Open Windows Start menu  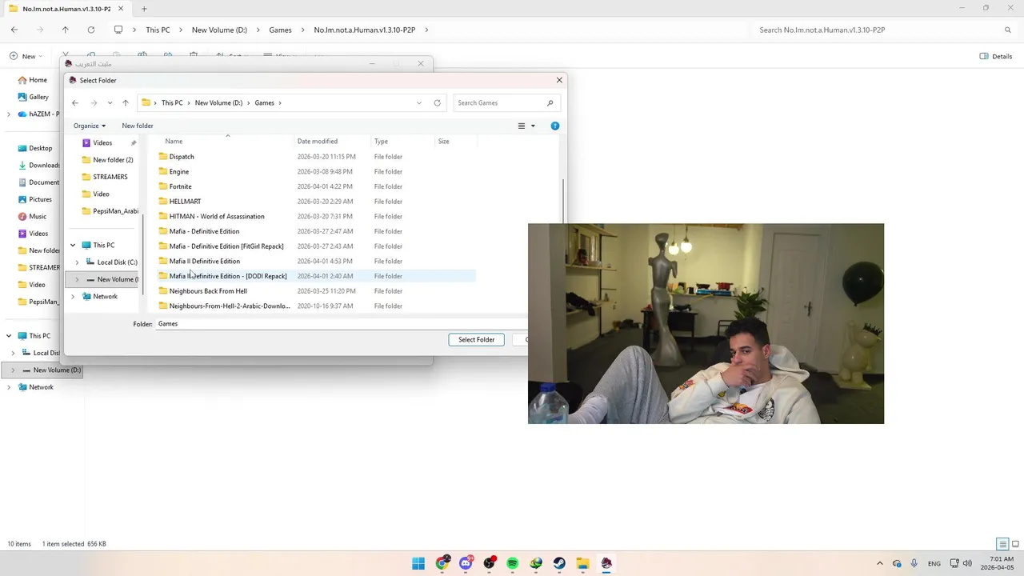tap(418, 563)
